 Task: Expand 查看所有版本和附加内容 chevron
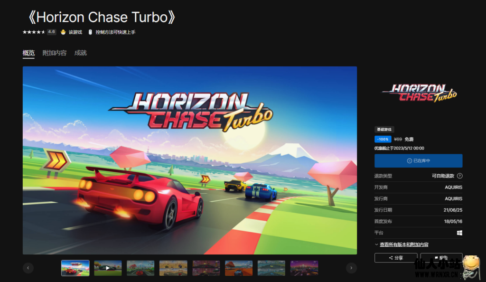(376, 244)
